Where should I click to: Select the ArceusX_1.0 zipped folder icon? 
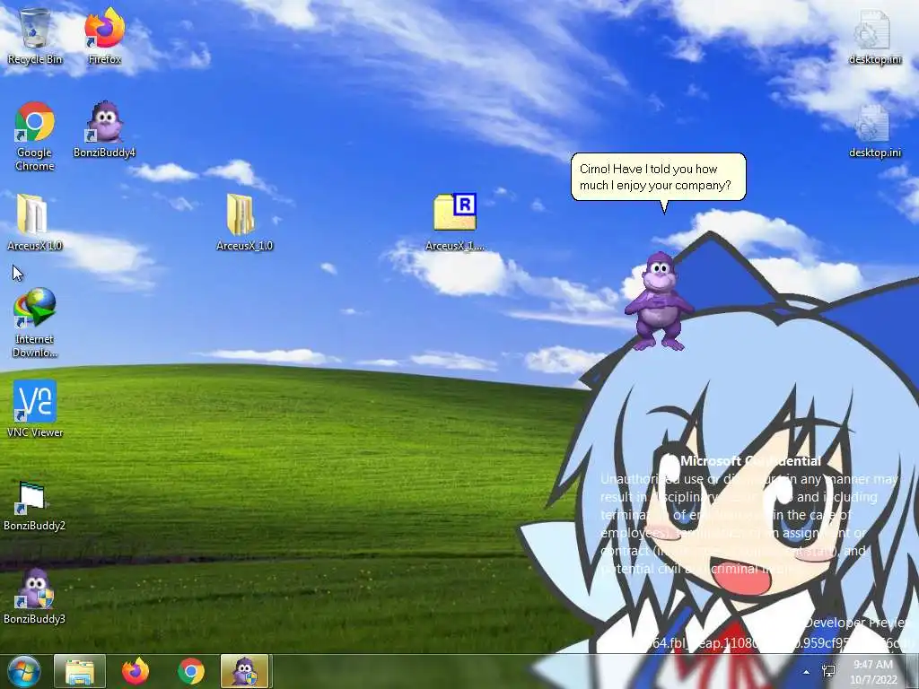pyautogui.click(x=244, y=222)
